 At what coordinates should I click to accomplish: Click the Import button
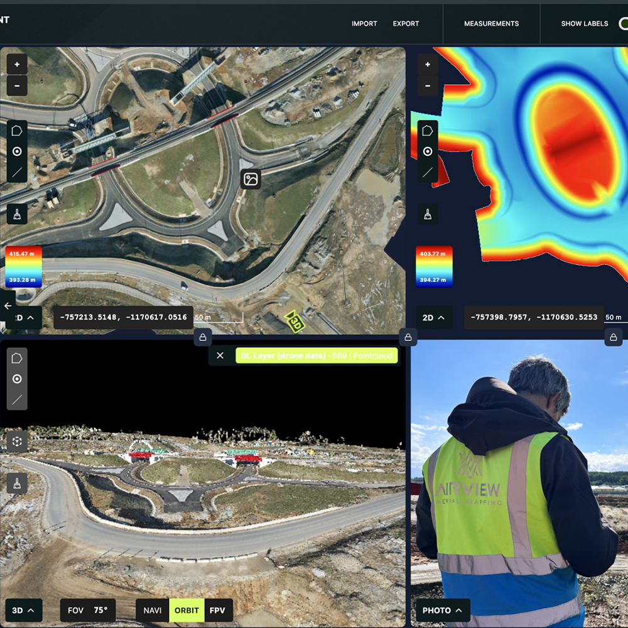(364, 24)
